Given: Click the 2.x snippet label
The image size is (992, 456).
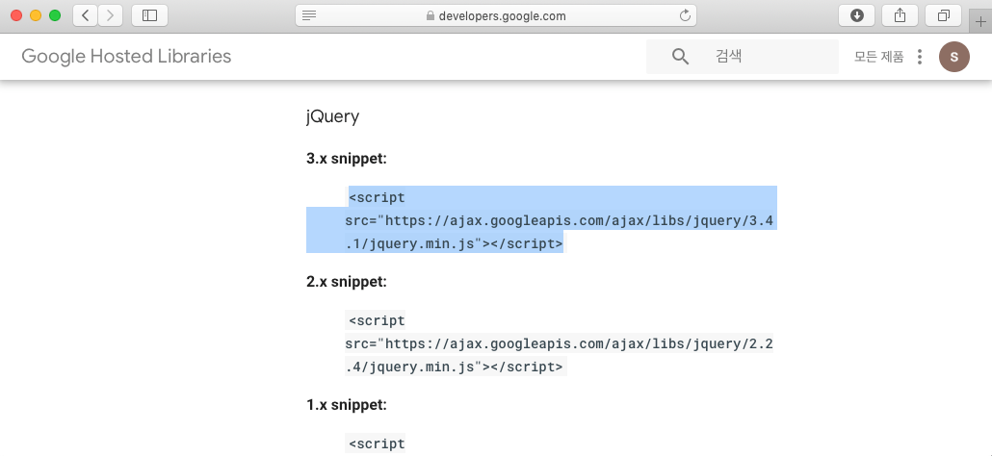Looking at the screenshot, I should coord(347,282).
